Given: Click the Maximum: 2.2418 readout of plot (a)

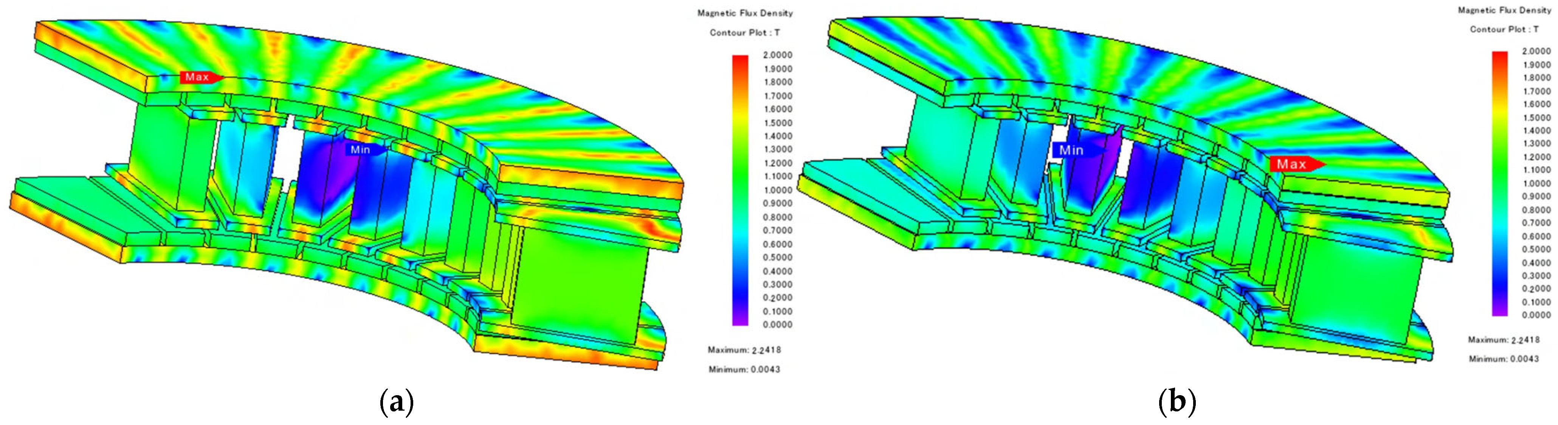Looking at the screenshot, I should (744, 350).
